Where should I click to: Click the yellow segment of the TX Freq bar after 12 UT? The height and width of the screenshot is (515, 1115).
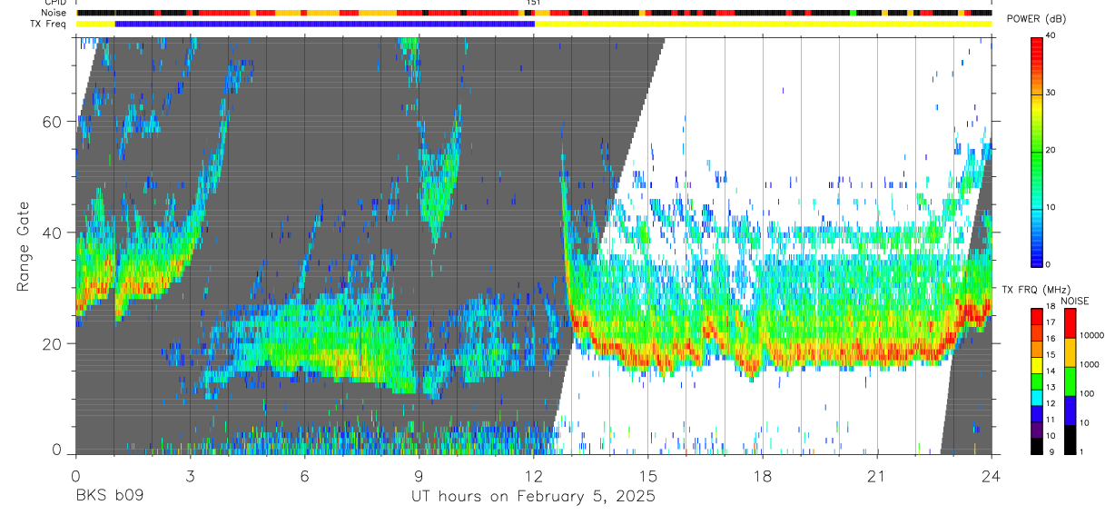pos(763,24)
